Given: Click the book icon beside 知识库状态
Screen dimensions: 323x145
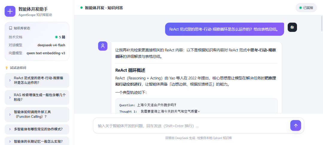Looking at the screenshot, I should pos(10,28).
